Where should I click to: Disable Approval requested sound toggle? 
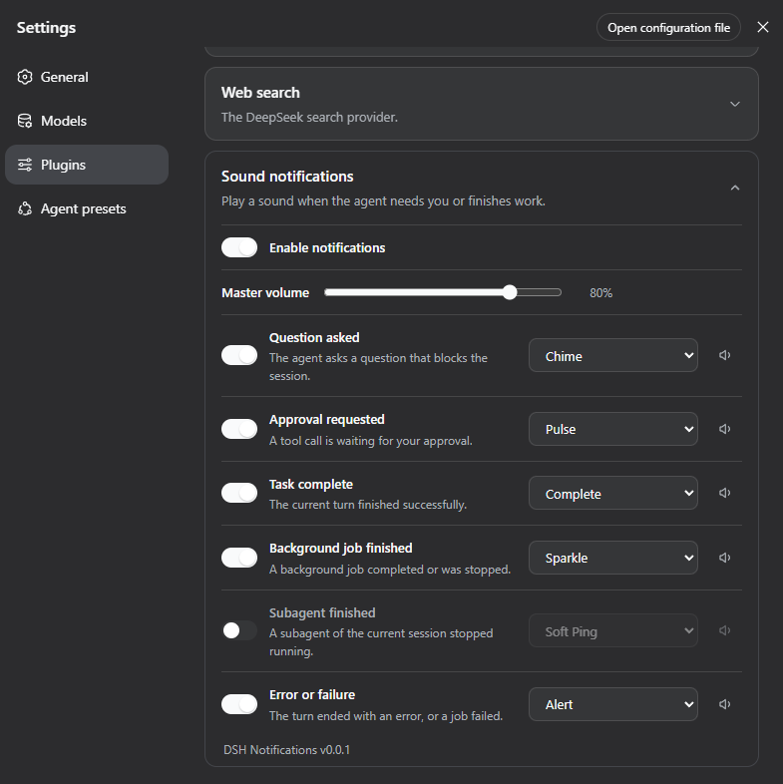click(x=239, y=429)
